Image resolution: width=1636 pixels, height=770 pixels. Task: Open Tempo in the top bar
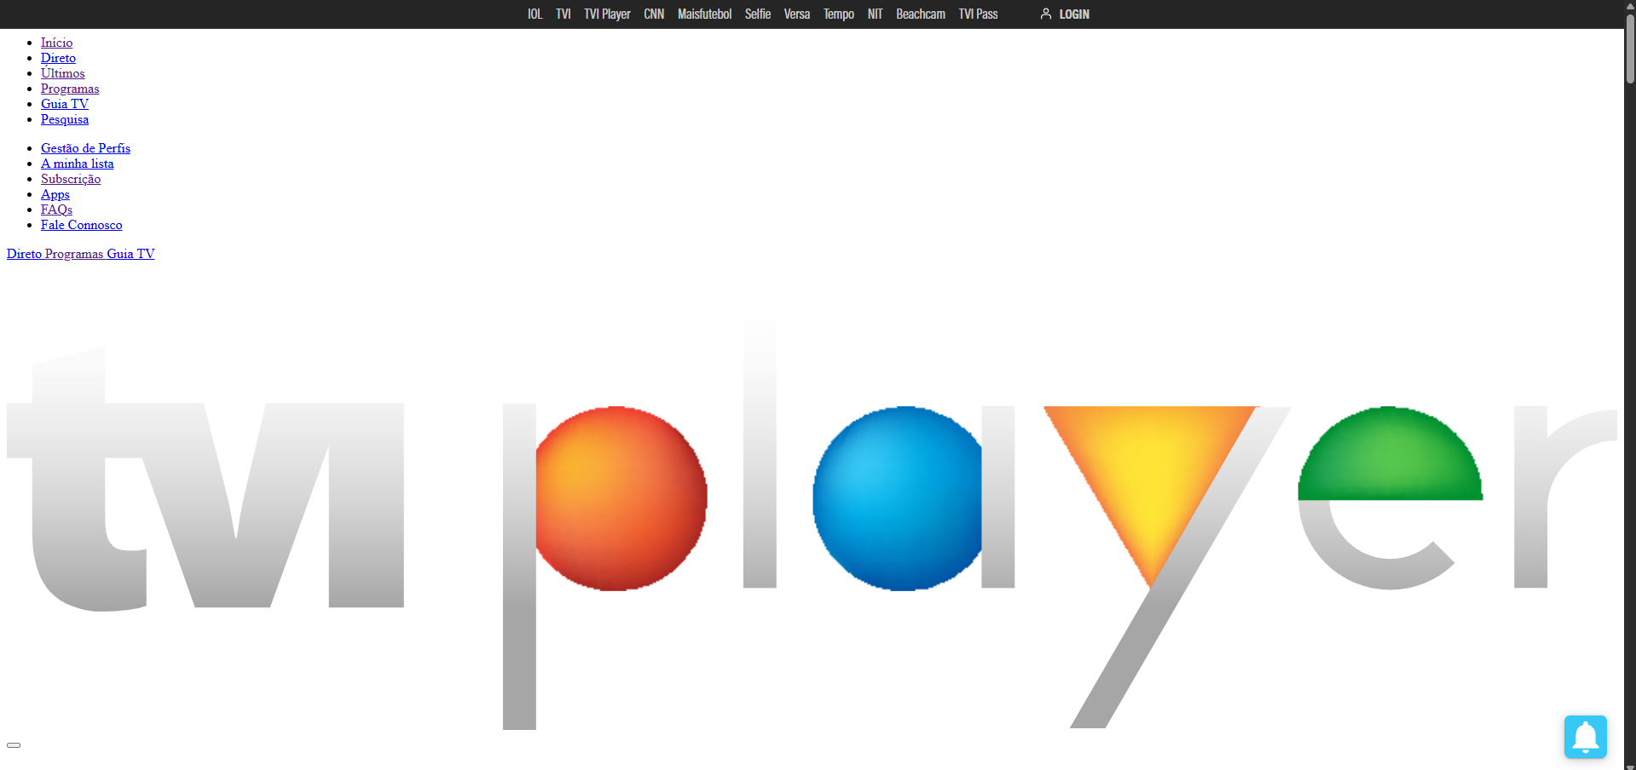tap(839, 14)
